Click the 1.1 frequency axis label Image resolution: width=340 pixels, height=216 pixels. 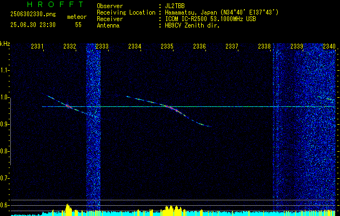4,70
